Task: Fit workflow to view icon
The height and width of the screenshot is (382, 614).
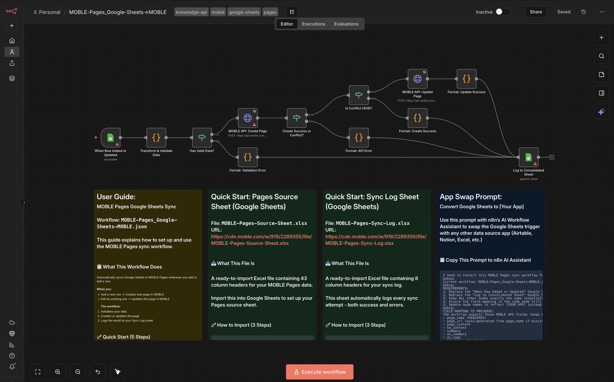Action: click(x=38, y=372)
